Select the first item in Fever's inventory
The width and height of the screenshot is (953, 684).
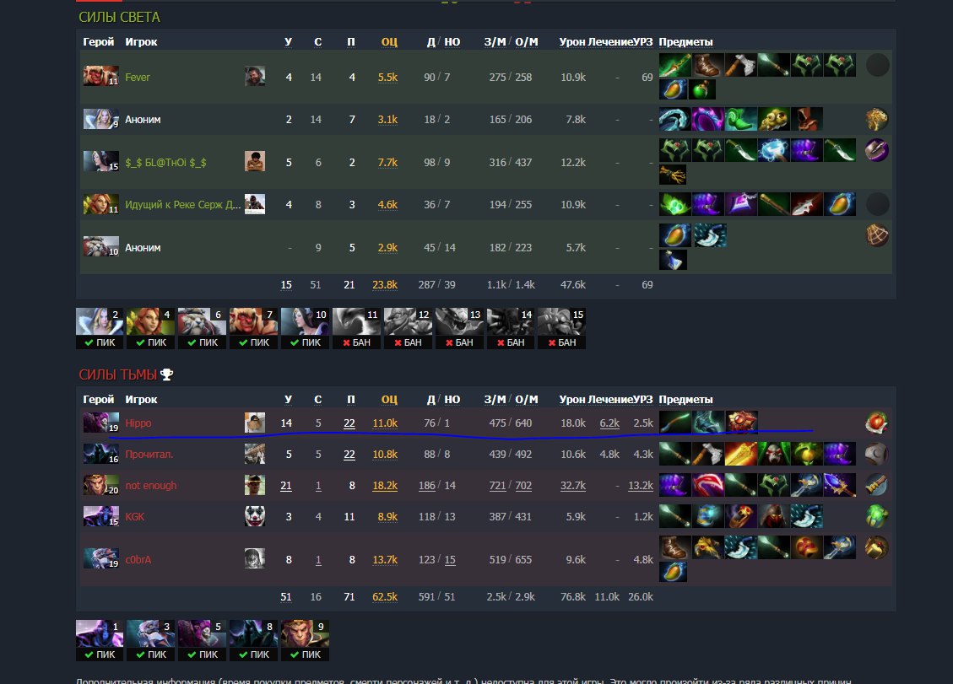click(x=674, y=64)
